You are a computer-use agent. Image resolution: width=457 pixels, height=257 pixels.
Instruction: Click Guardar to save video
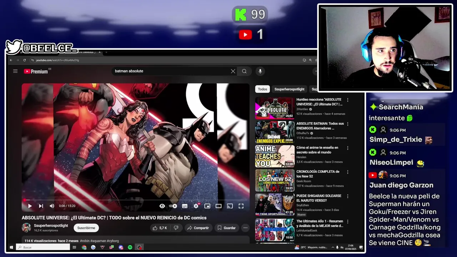coord(226,228)
